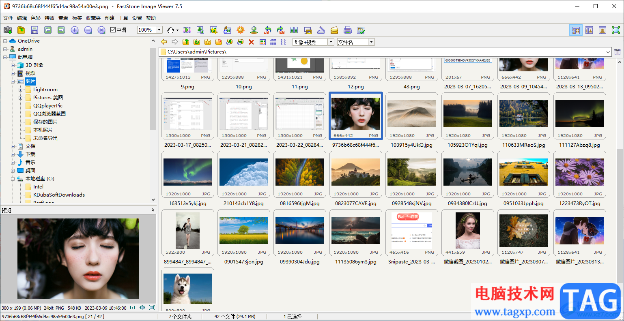
Task: Open the 特效 menu
Action: 49,18
